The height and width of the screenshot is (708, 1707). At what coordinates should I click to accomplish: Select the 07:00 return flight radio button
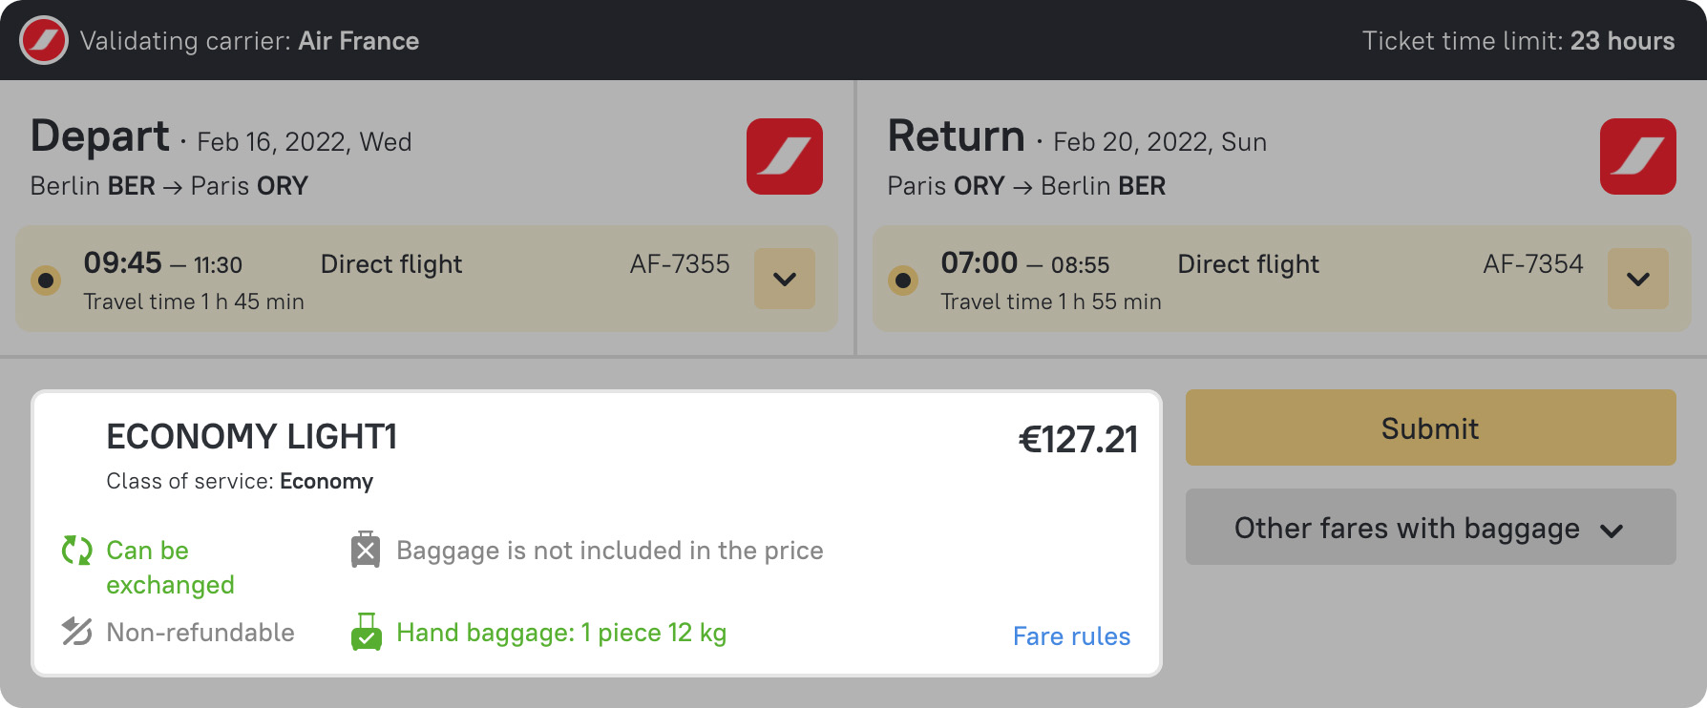[903, 281]
